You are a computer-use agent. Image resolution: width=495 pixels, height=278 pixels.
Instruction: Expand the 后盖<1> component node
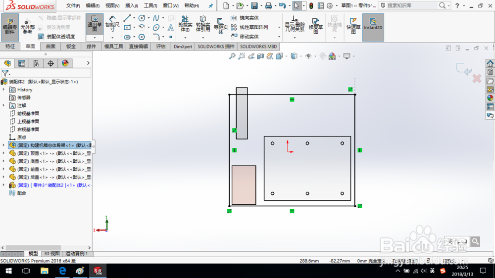click(3, 177)
